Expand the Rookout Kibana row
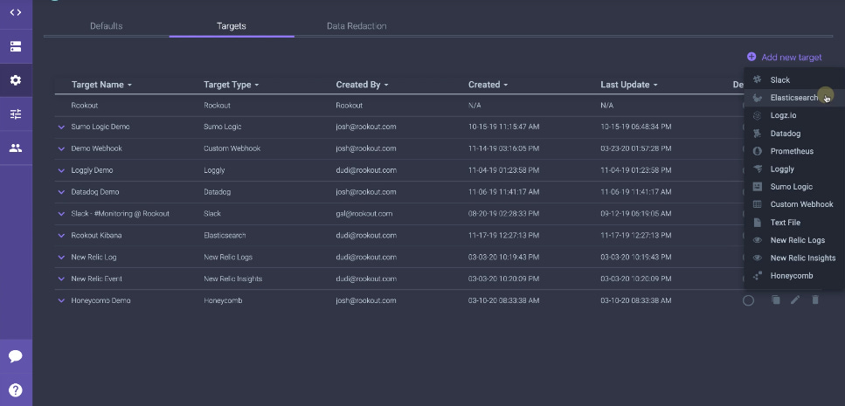The image size is (845, 406). click(61, 236)
